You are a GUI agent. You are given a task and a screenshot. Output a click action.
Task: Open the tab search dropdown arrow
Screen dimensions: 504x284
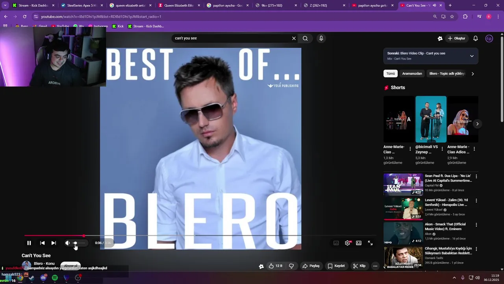(5, 6)
